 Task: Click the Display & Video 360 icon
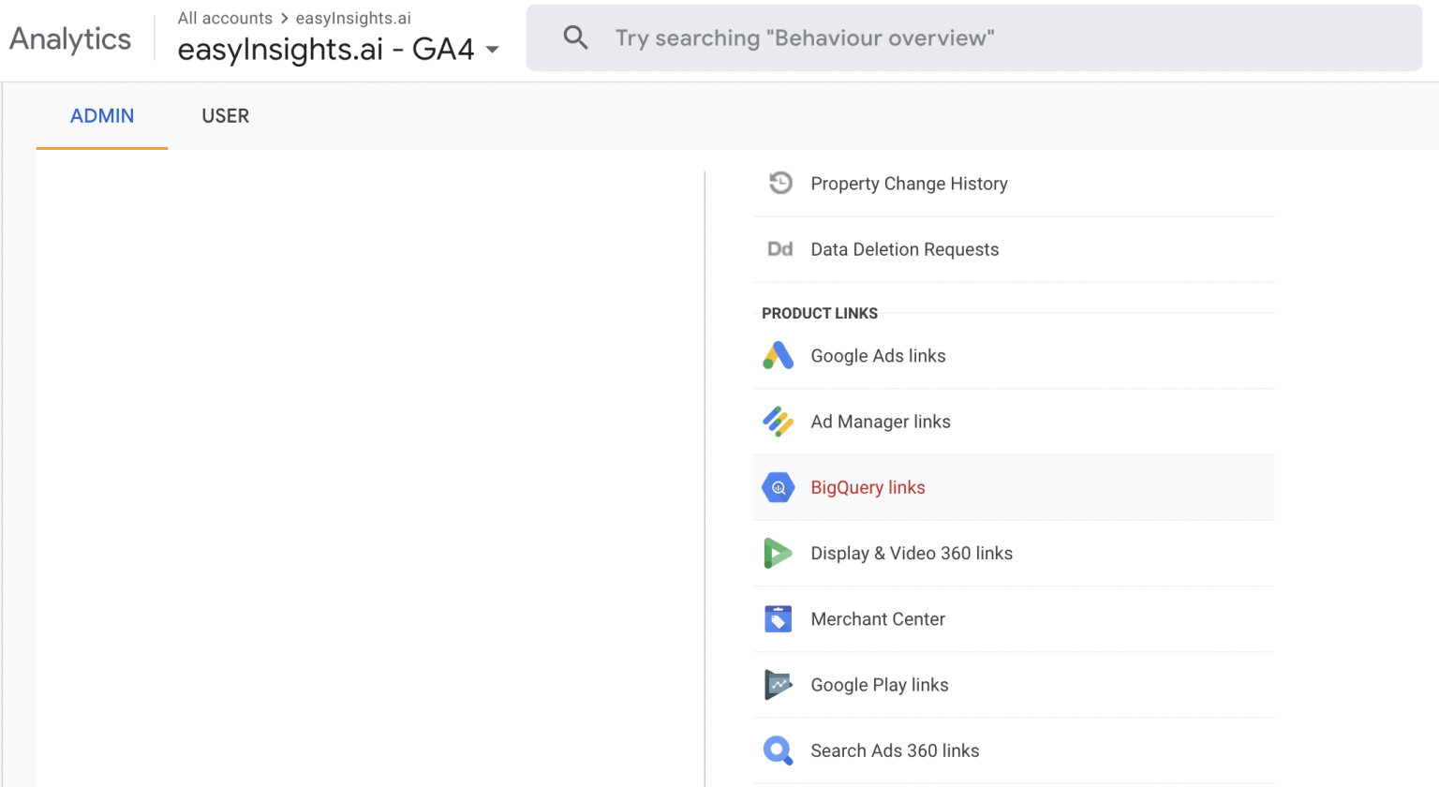(x=778, y=554)
